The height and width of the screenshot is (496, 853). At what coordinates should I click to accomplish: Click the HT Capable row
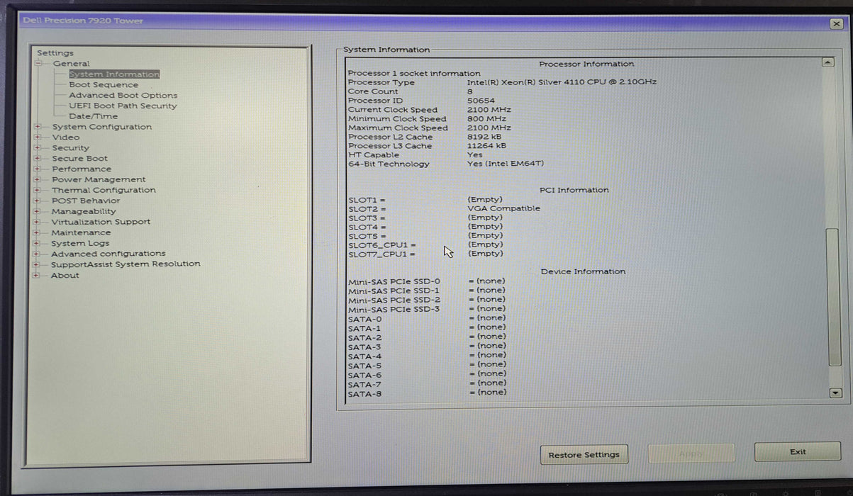tap(415, 155)
